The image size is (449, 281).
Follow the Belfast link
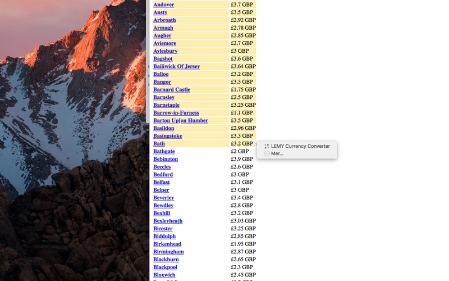pos(162,183)
